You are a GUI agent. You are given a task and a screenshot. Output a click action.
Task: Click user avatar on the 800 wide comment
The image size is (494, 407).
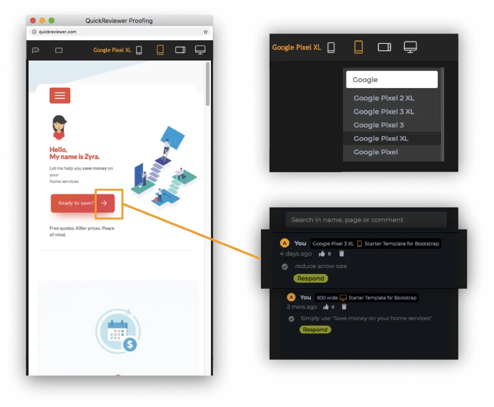click(291, 297)
